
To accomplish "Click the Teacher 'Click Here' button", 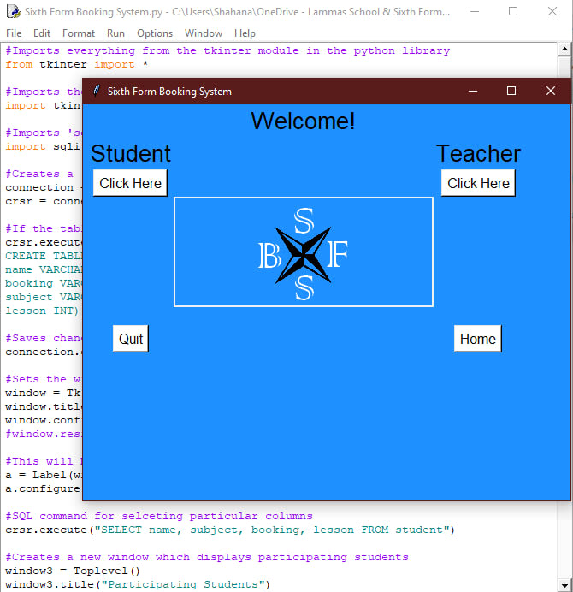I will 478,183.
